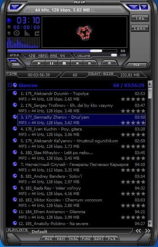Select track 10 Viktor Korolev
Screen dimensions: 158x247
click(x=81, y=203)
